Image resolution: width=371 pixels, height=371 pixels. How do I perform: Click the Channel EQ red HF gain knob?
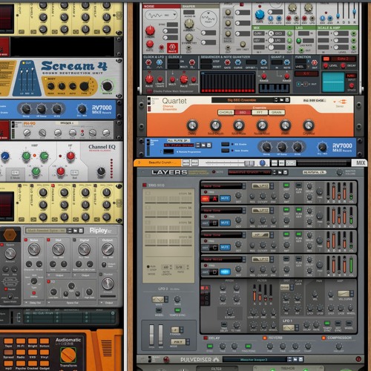pyautogui.click(x=70, y=156)
